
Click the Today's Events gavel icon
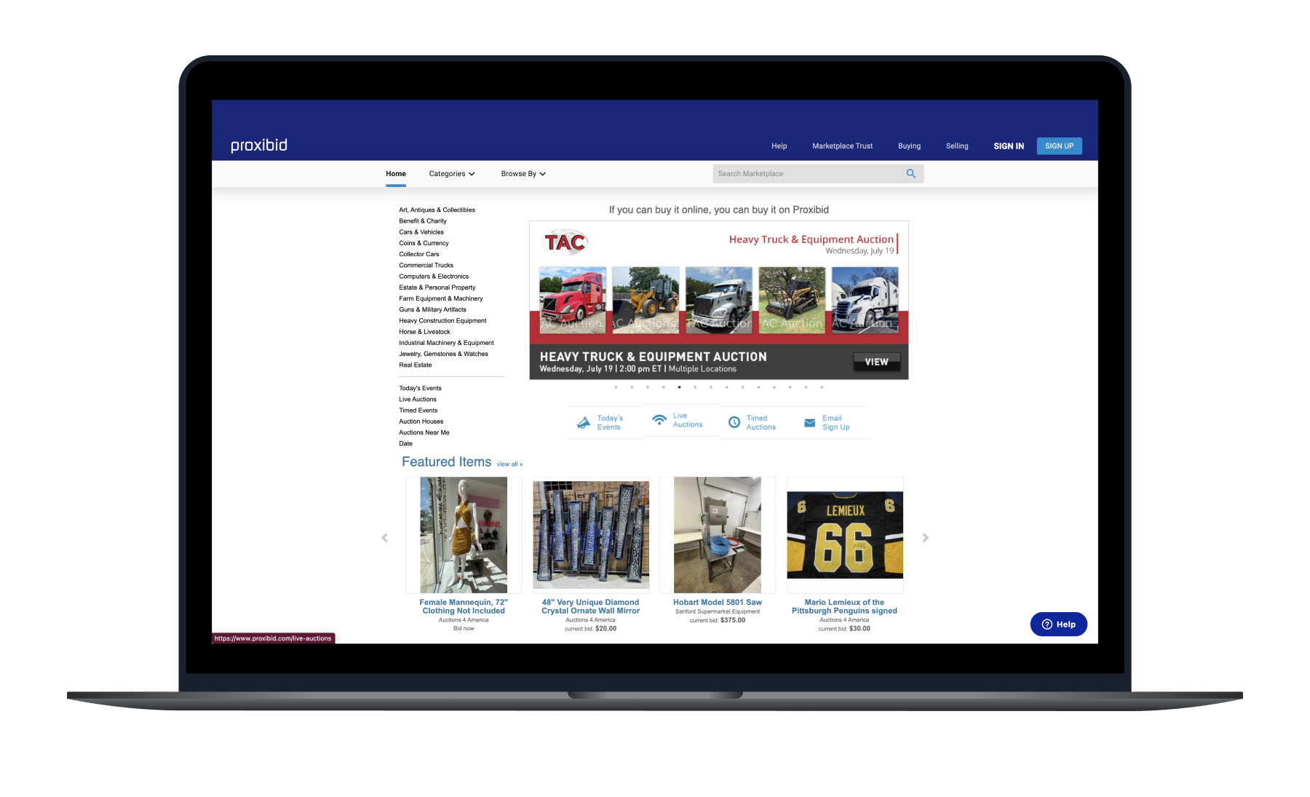point(584,422)
